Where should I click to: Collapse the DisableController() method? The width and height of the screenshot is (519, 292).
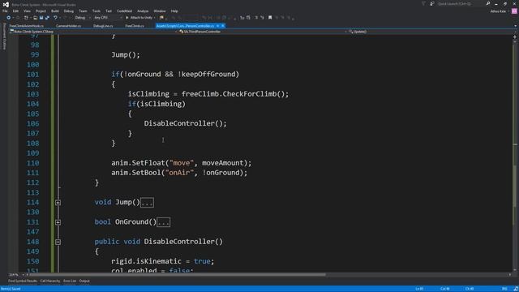point(58,242)
